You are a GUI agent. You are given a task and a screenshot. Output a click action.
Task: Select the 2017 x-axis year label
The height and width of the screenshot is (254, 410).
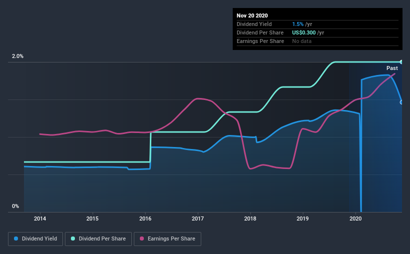[x=198, y=218]
